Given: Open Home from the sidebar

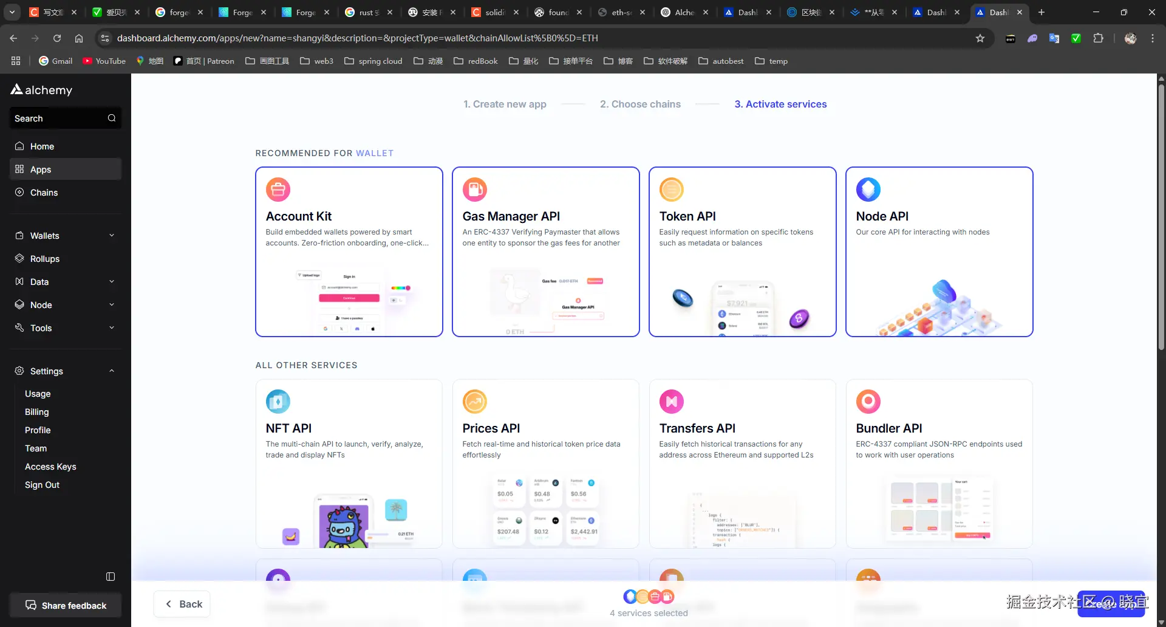Looking at the screenshot, I should coord(66,146).
